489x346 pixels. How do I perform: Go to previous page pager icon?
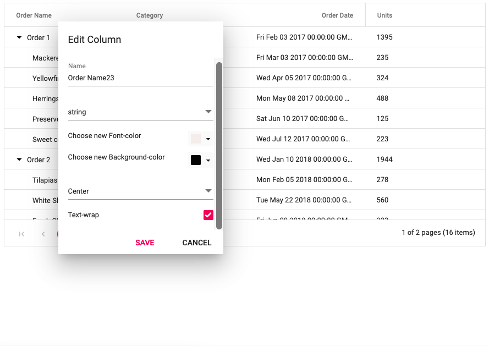[x=43, y=234]
